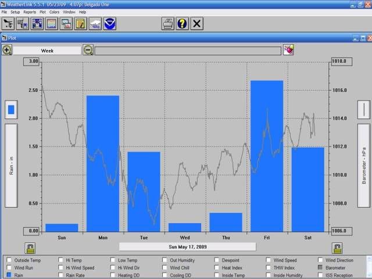Open the Reports menu
The width and height of the screenshot is (372, 279).
coord(30,12)
